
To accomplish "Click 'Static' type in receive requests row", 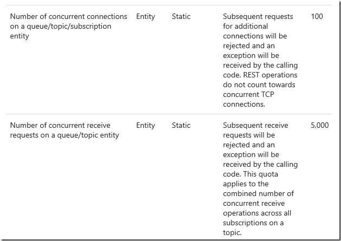I will (181, 126).
